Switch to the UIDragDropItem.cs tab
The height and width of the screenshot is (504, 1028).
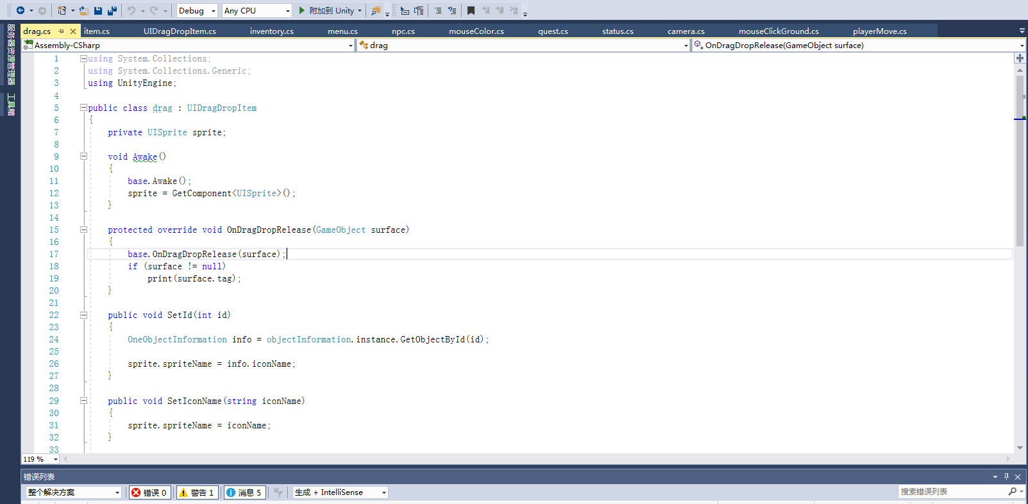(180, 31)
